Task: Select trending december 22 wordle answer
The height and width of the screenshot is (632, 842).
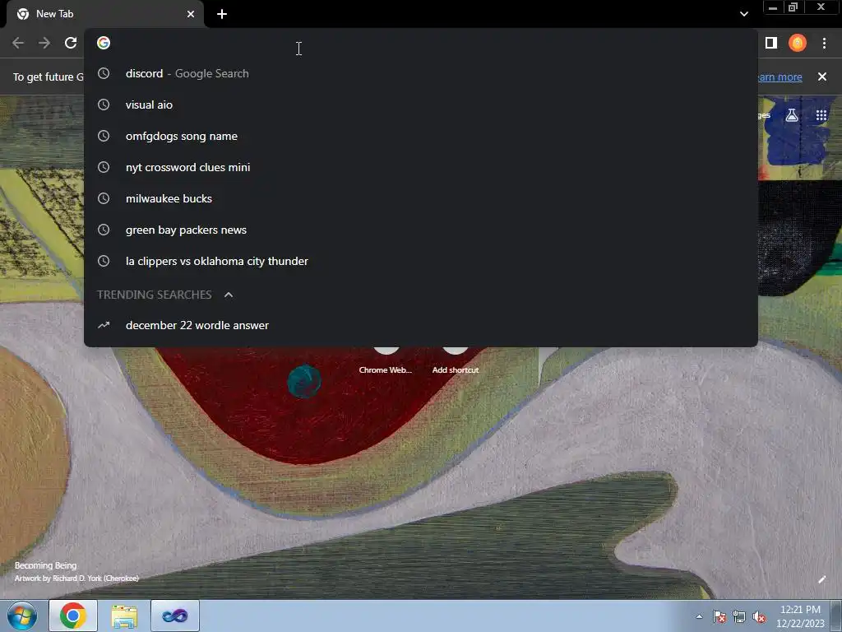Action: [x=421, y=325]
